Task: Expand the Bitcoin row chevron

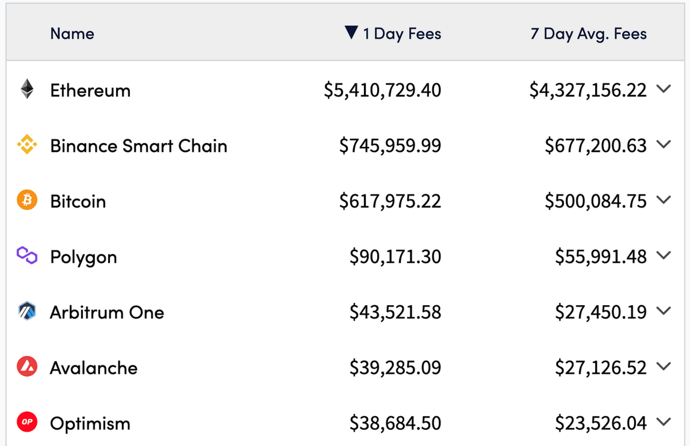Action: [x=664, y=201]
